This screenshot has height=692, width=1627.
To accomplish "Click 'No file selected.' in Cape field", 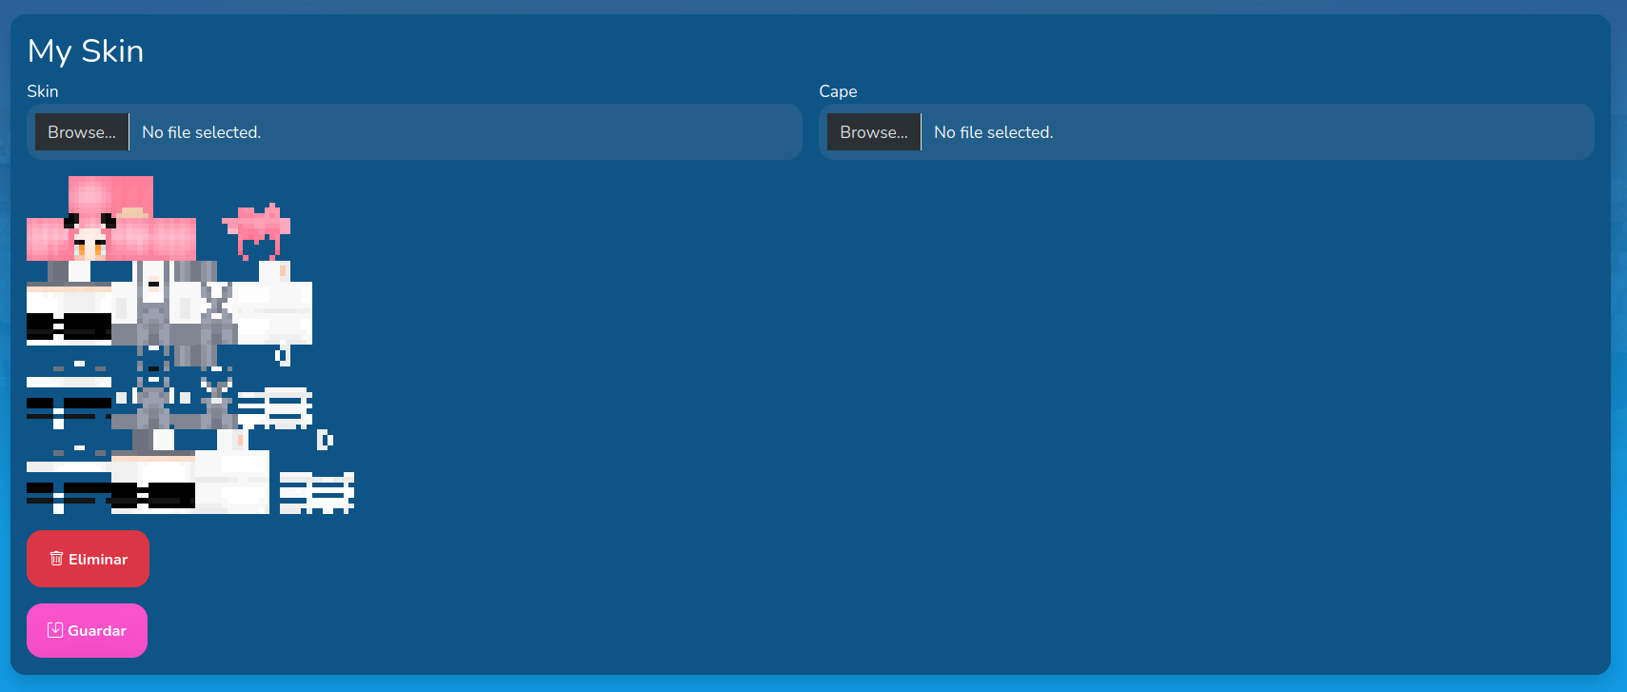I will click(993, 132).
